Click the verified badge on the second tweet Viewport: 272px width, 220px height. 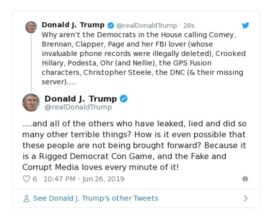click(124, 99)
